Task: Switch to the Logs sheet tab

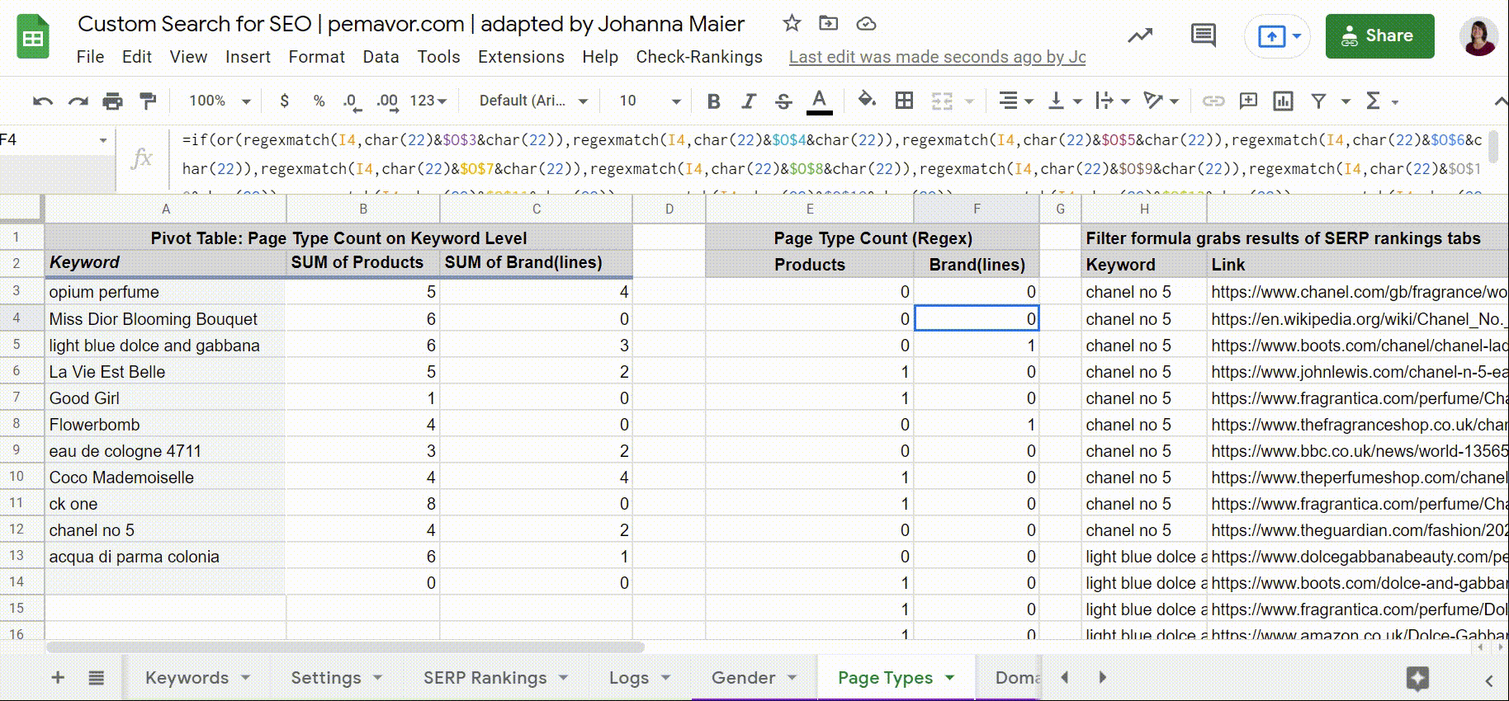Action: coord(629,678)
